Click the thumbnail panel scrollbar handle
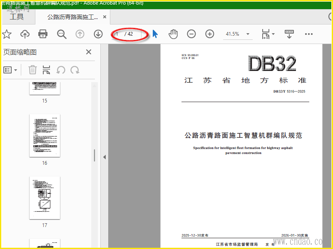This screenshot has width=333, height=249. click(94, 155)
